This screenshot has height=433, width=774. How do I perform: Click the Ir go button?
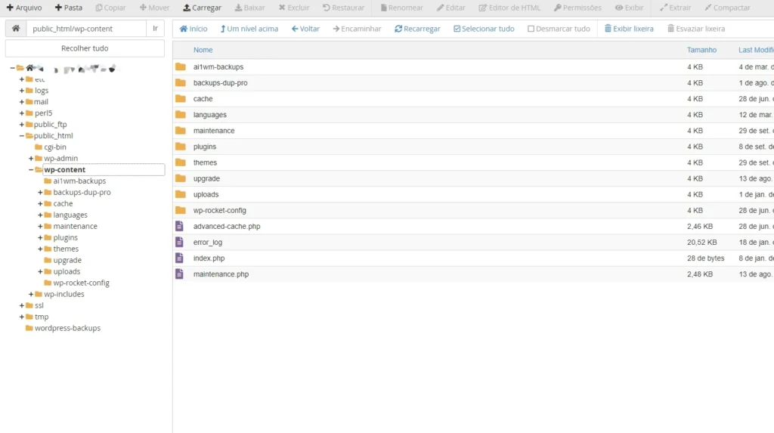pos(155,29)
